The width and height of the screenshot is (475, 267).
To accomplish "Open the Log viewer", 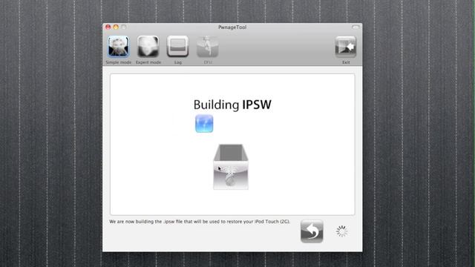I will (x=178, y=47).
